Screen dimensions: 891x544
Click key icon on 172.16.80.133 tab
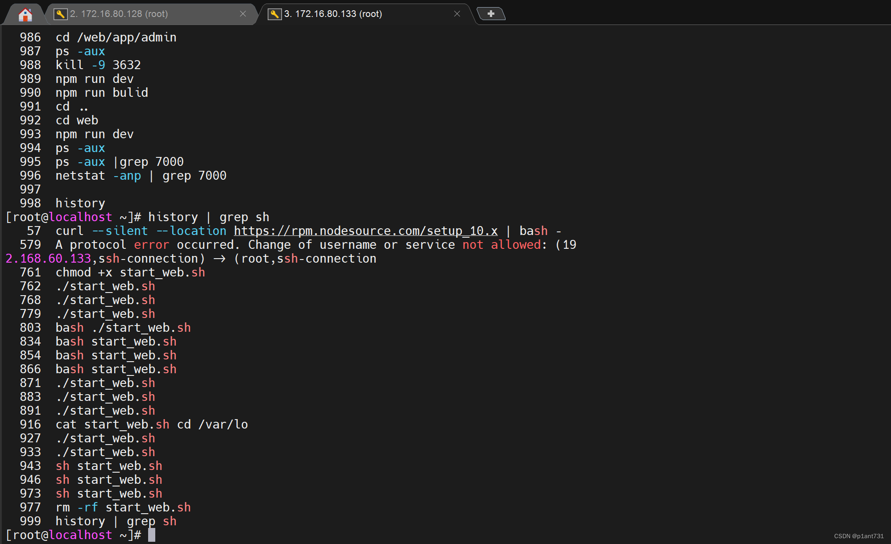[x=274, y=14]
